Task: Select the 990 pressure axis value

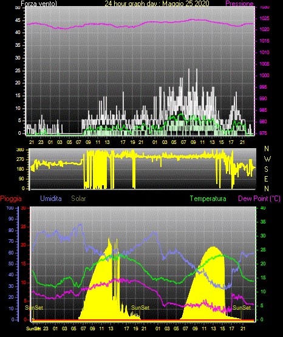Action: [264, 98]
